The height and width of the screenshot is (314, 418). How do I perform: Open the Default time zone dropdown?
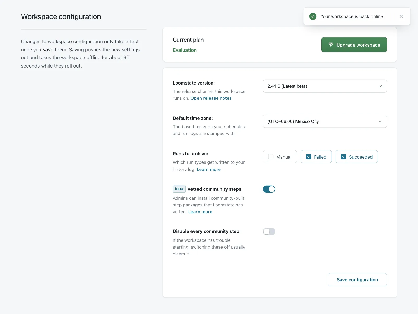click(325, 121)
